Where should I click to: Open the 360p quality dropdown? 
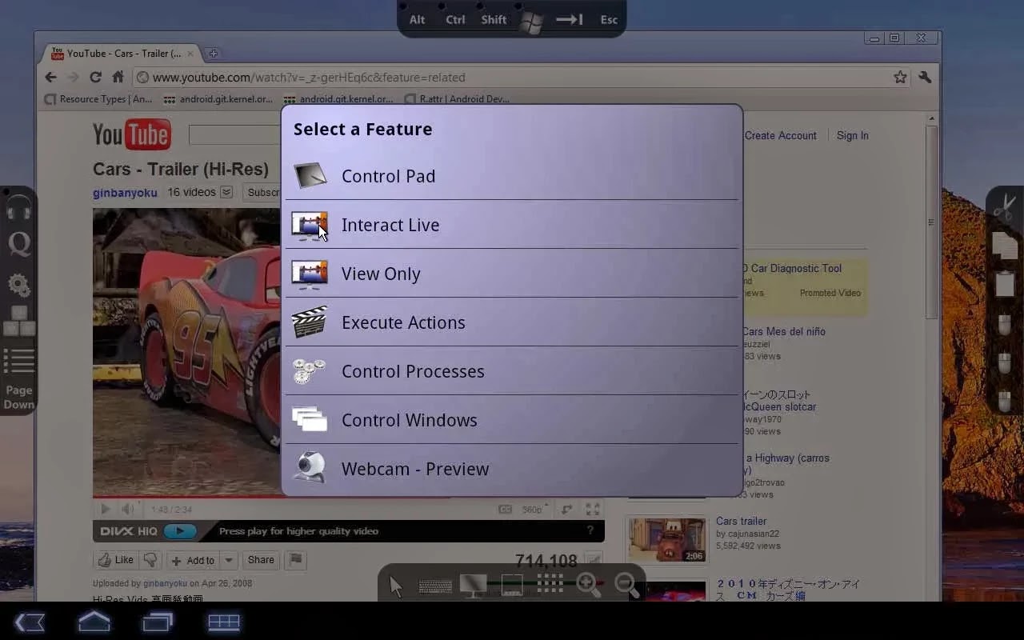pos(534,509)
